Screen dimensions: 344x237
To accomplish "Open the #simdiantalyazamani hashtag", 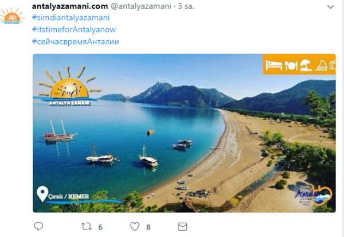I will [x=71, y=18].
